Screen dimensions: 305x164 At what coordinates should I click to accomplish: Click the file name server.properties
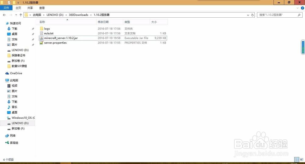tap(56, 43)
